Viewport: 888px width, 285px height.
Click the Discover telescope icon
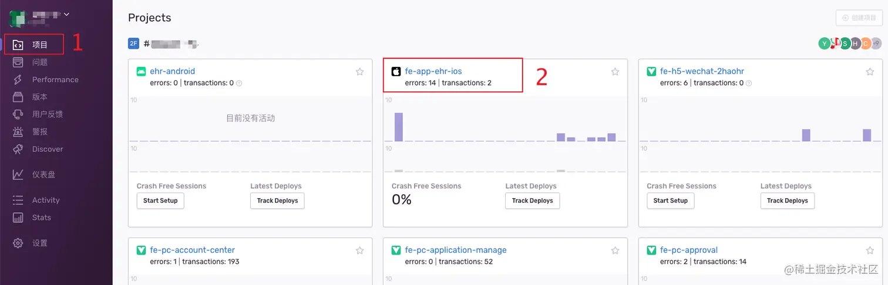click(x=18, y=149)
